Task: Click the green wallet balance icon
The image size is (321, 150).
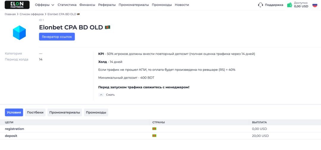Action: click(x=289, y=5)
